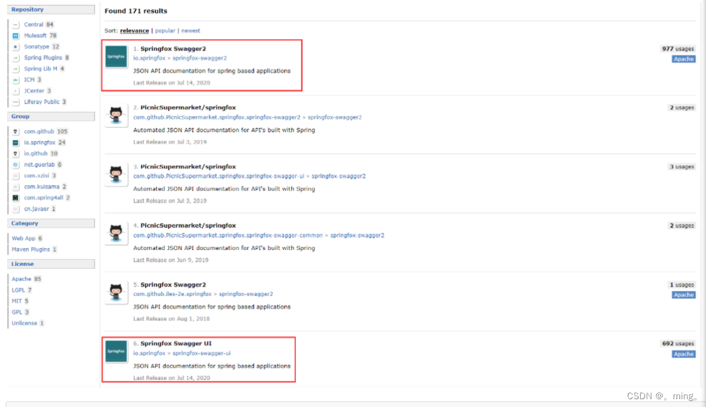
Task: Click the Apache license badge of result 5
Action: (684, 295)
